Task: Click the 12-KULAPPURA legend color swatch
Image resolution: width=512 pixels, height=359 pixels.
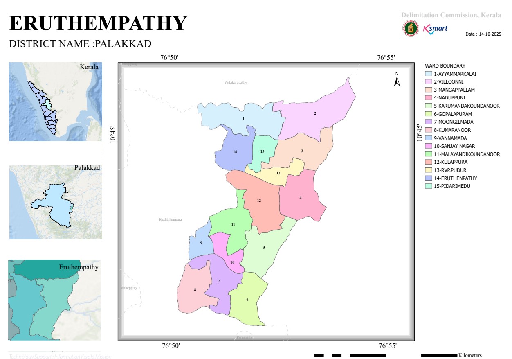Action: (429, 162)
